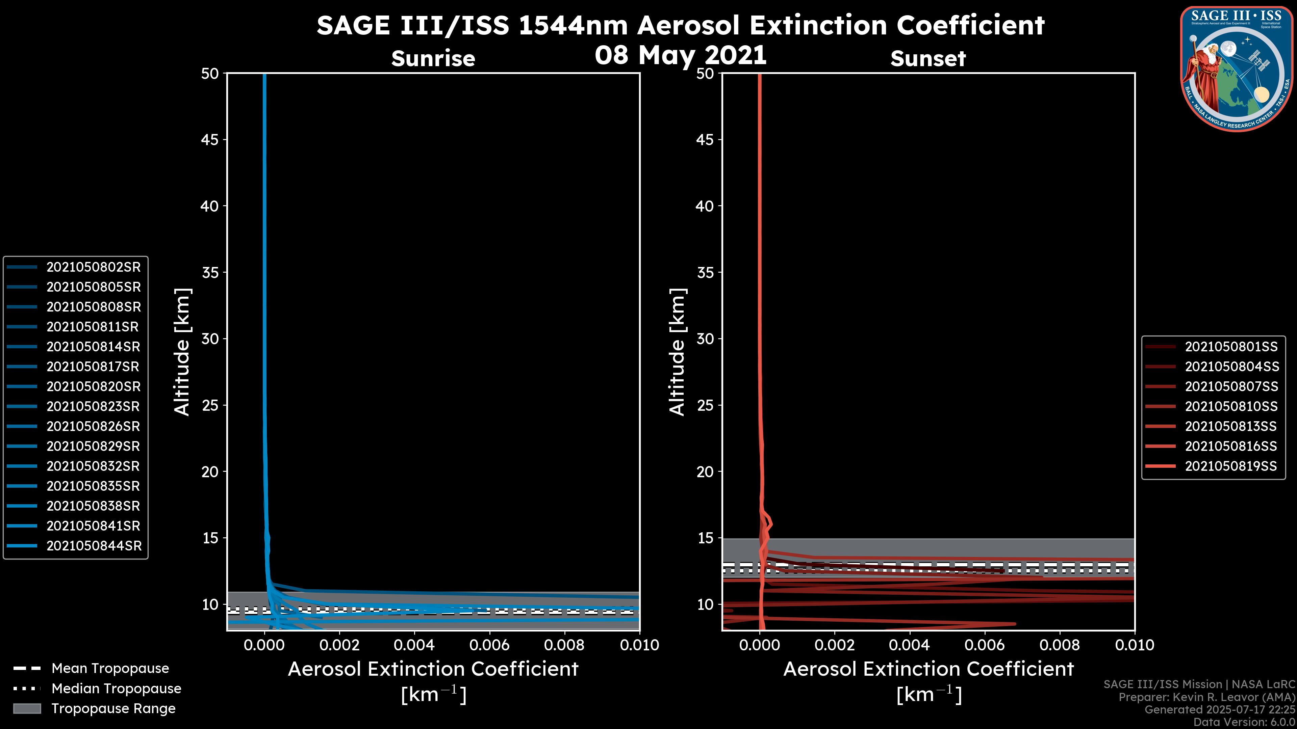Click the 2021050801SS legend line swatch
This screenshot has width=1297, height=729.
coord(1161,347)
